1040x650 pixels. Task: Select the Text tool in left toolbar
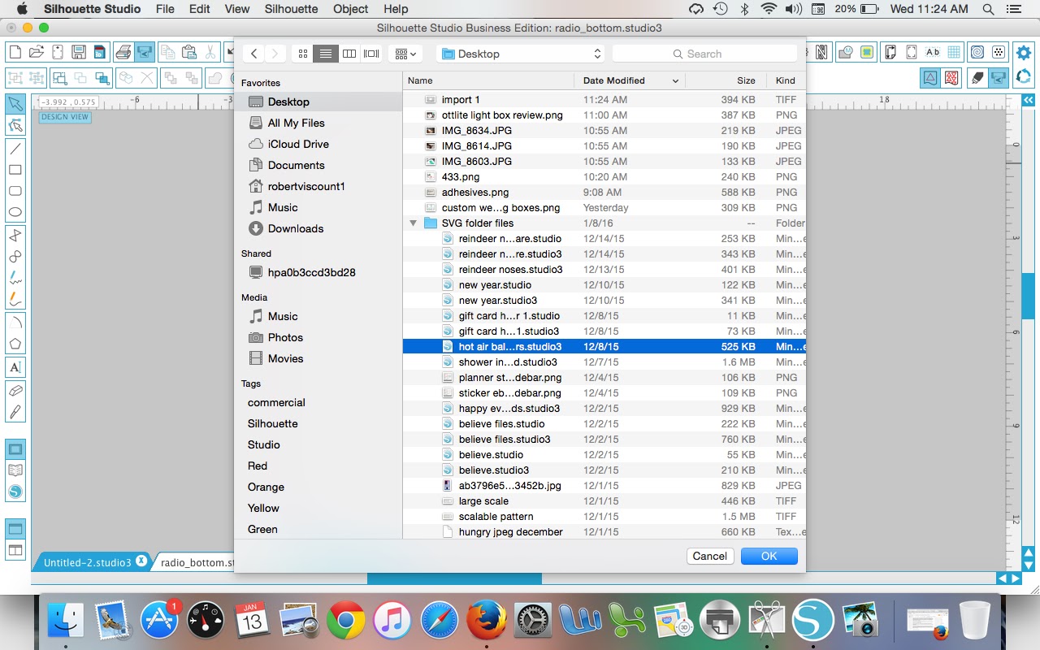pos(15,367)
